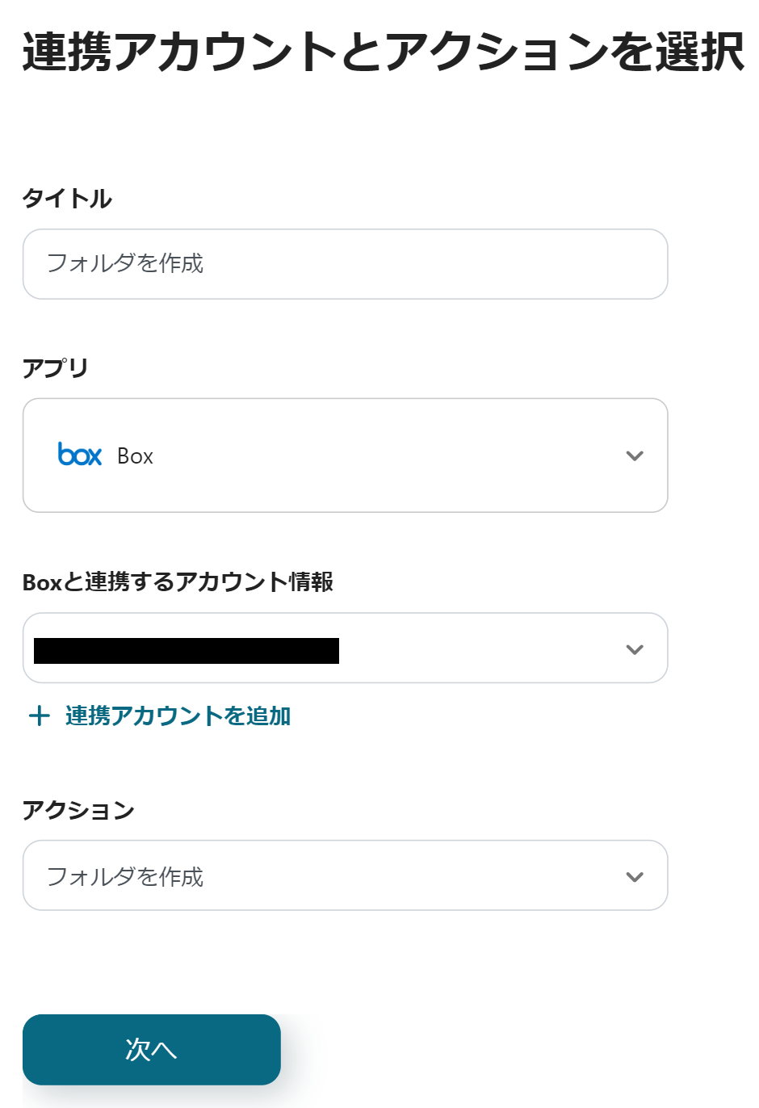Click the redacted account value

tap(187, 651)
